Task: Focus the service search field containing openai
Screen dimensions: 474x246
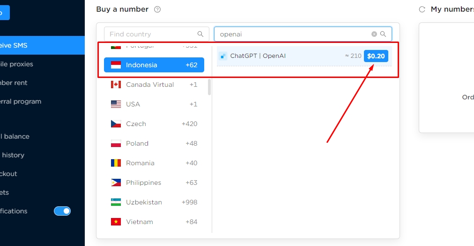Action: click(x=303, y=34)
